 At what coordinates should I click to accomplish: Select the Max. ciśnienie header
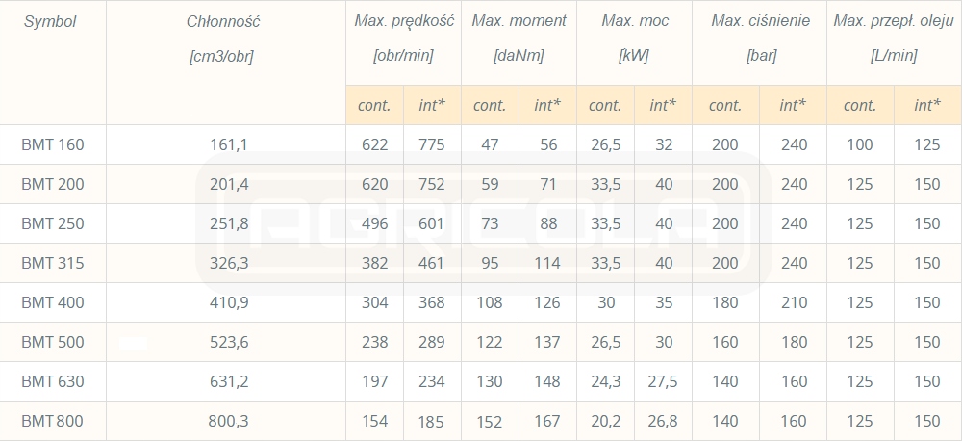click(x=760, y=21)
